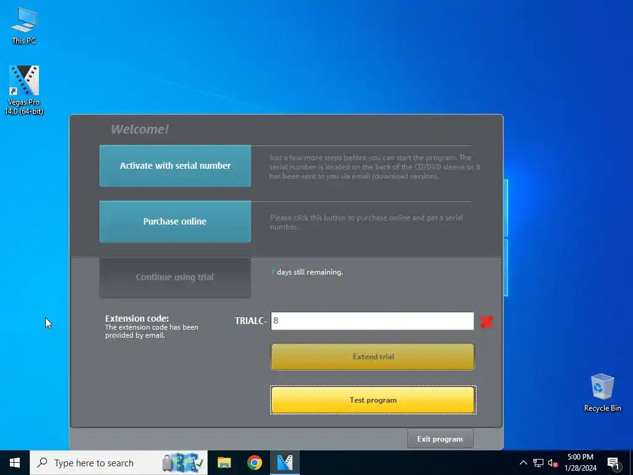633x475 pixels.
Task: Click the red X invalid code icon
Action: [486, 322]
